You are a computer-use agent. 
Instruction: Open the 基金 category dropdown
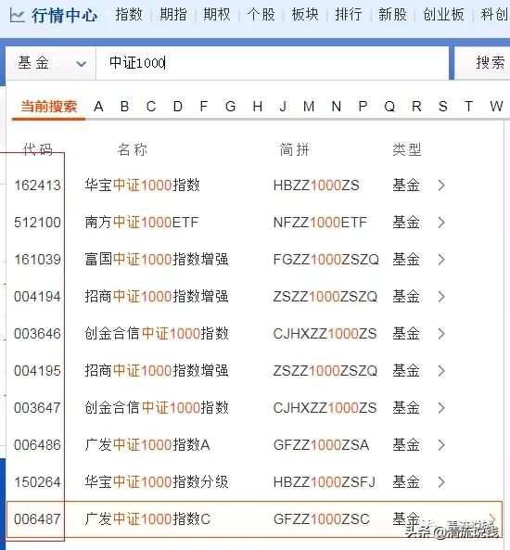pos(50,63)
